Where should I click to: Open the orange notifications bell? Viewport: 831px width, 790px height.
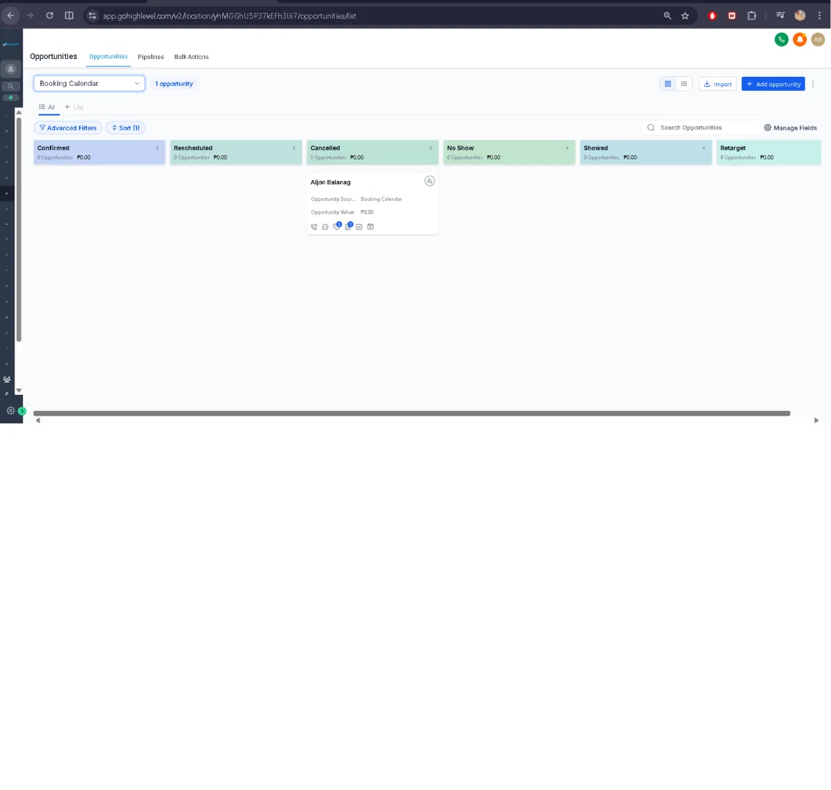tap(800, 39)
